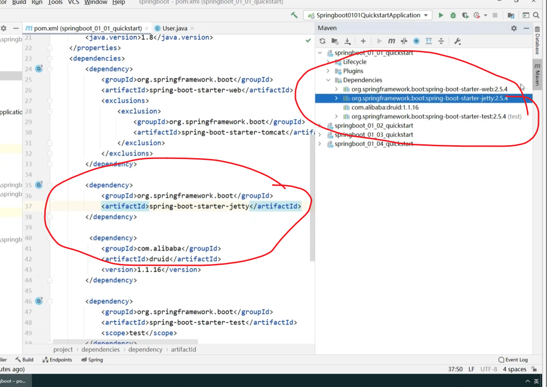Screen dimensions: 547x387
Task: Open the Endpoints tool window
Action: [x=57, y=360]
